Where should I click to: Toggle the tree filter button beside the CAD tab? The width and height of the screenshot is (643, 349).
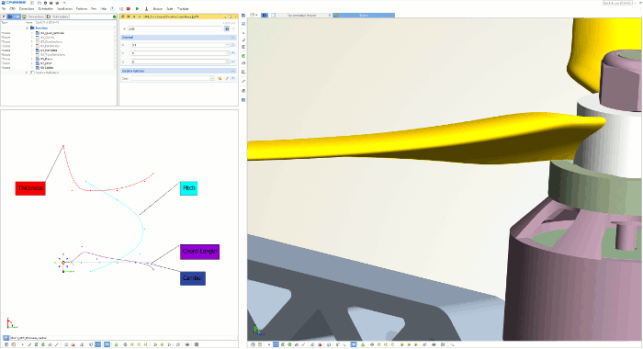[x=4, y=17]
